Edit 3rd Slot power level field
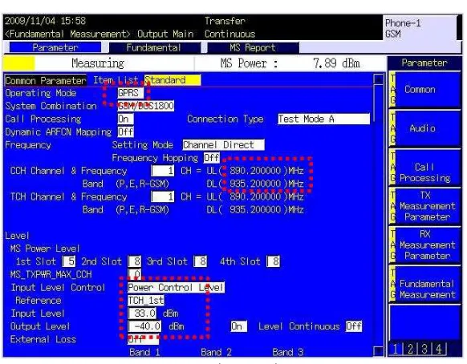467x364 pixels. coord(200,261)
